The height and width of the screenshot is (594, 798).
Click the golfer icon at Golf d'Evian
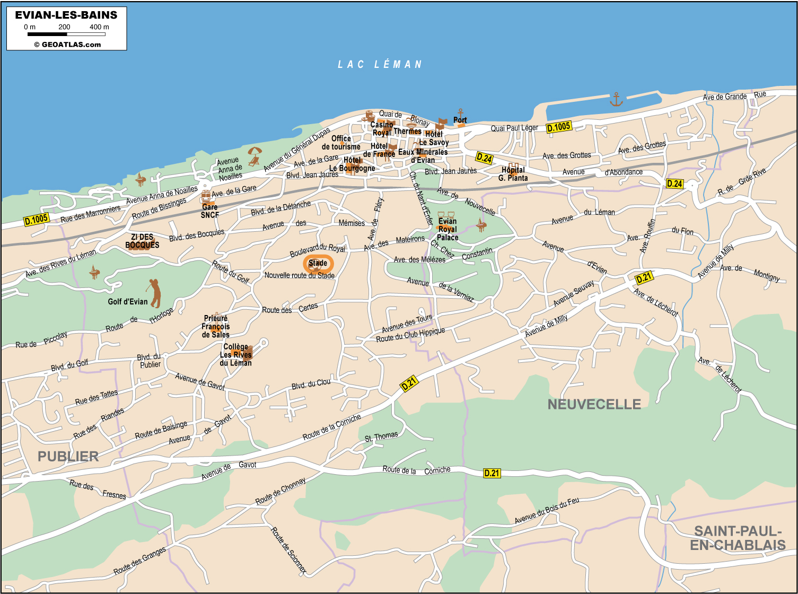154,293
